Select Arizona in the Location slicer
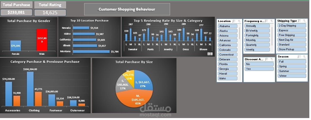 (x=227, y=36)
